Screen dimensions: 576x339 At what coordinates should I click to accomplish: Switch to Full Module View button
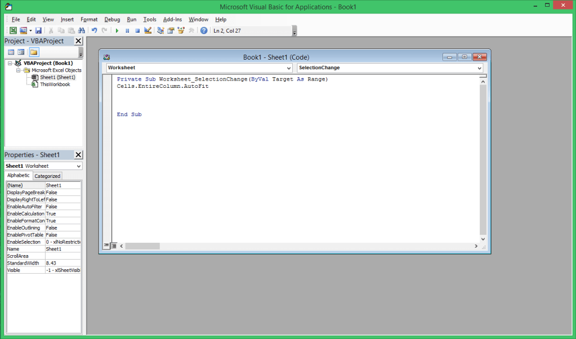(114, 246)
